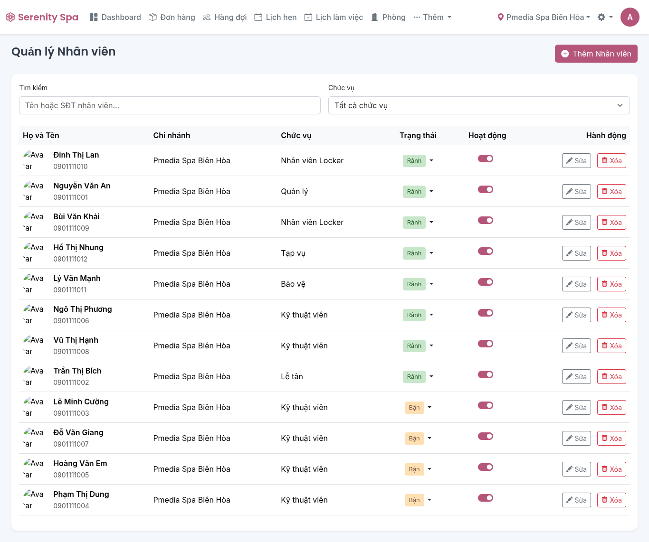Click the Serenity Spa flower logo icon
649x542 pixels.
(10, 18)
